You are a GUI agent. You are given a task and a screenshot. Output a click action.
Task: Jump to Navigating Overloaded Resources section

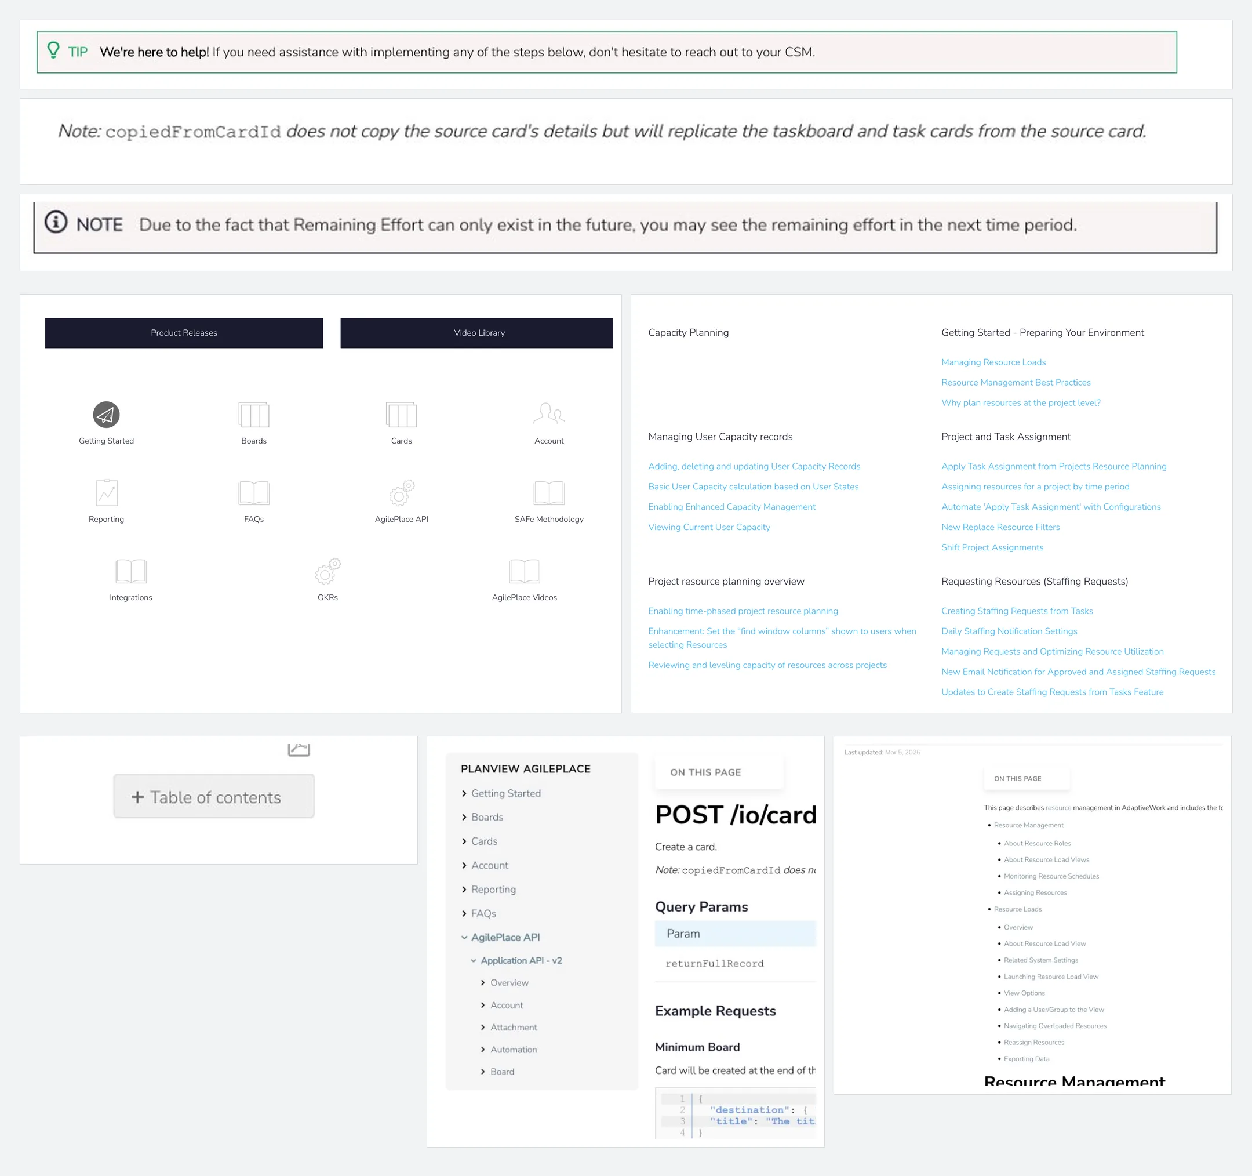coord(1055,1025)
